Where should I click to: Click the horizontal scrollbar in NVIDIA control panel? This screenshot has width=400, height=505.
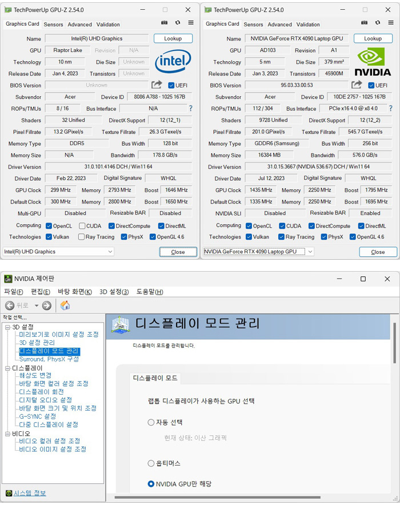tap(217, 497)
